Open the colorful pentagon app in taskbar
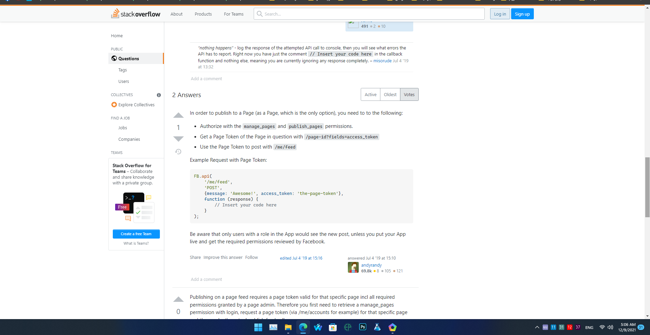The height and width of the screenshot is (335, 650). pyautogui.click(x=393, y=327)
